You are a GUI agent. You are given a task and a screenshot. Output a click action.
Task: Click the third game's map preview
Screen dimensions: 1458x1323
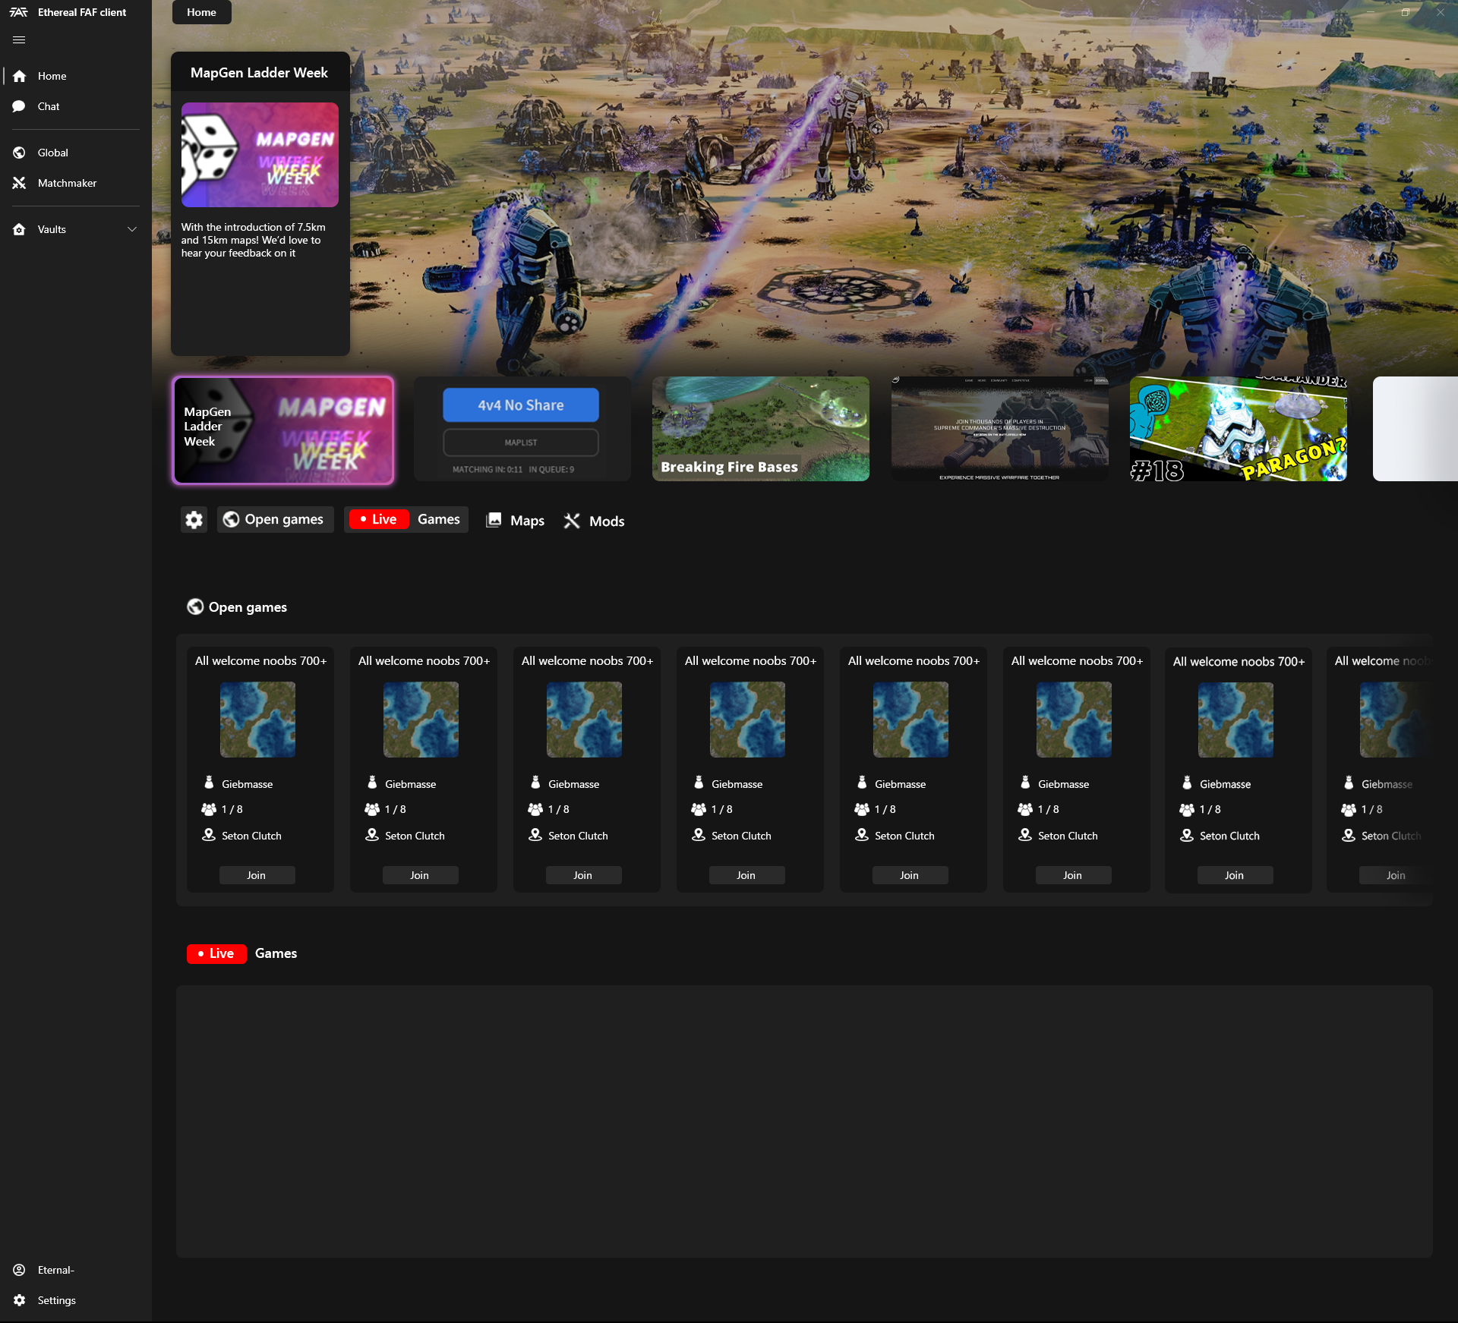584,720
